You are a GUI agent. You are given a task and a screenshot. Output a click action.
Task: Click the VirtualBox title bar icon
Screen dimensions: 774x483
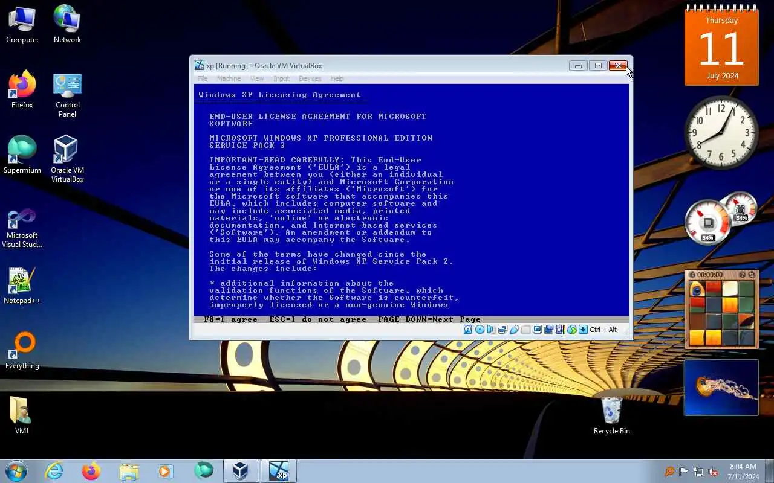199,65
